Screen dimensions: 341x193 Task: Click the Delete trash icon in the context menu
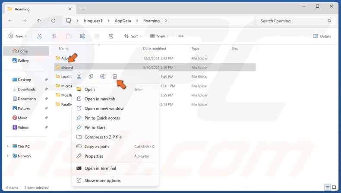pyautogui.click(x=115, y=76)
